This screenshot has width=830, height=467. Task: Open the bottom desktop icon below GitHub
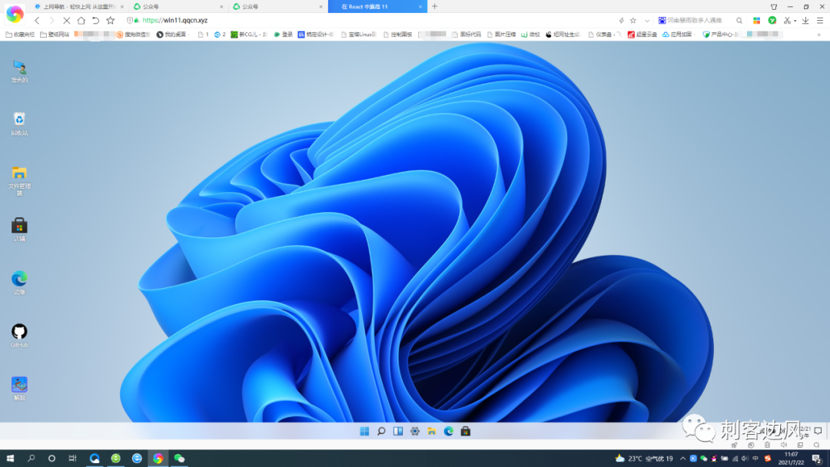pos(19,388)
